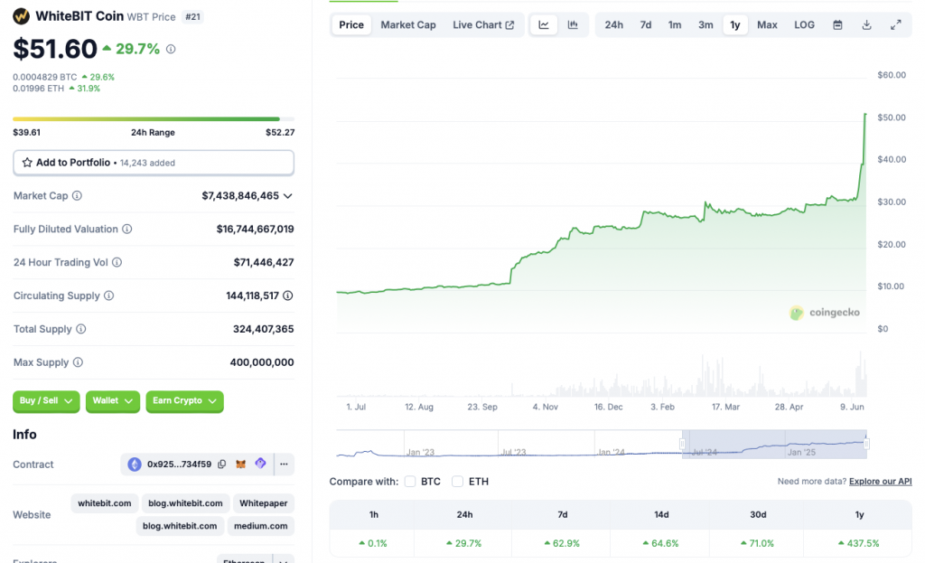
Task: Set chart range to 1m
Action: [x=675, y=24]
